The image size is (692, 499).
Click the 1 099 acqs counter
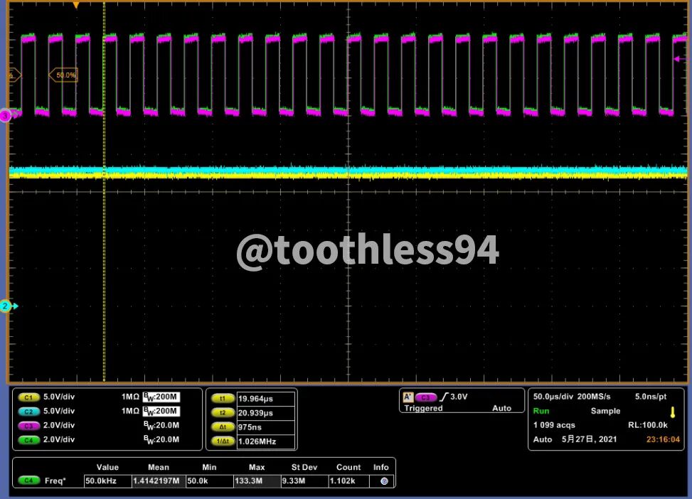coord(554,425)
